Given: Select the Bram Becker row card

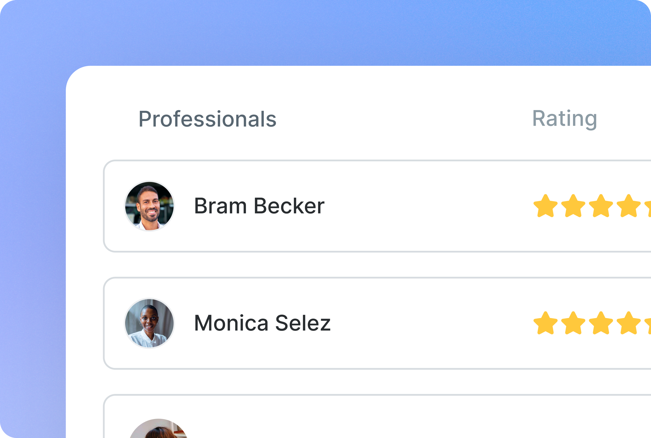Looking at the screenshot, I should pos(377,206).
